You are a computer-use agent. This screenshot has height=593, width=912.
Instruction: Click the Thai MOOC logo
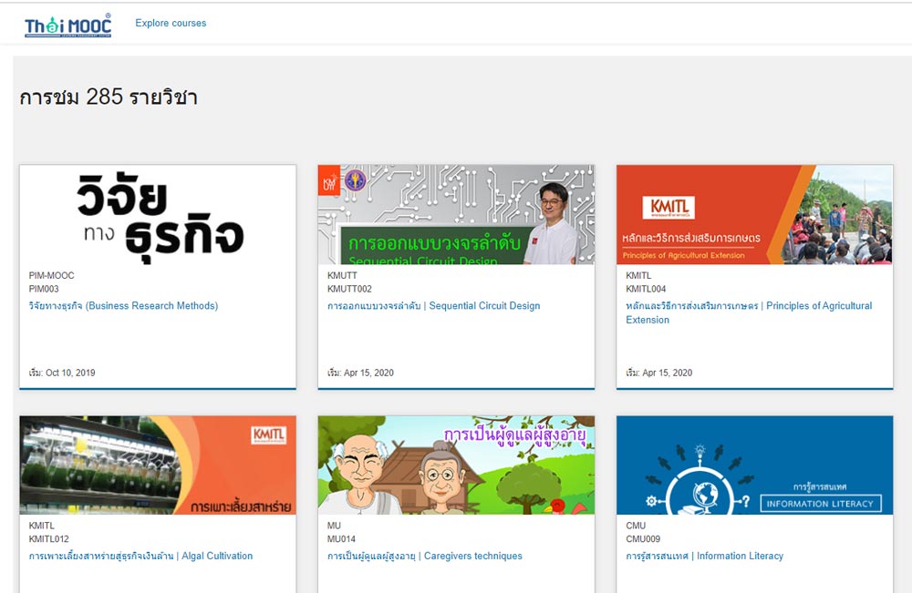coord(67,26)
